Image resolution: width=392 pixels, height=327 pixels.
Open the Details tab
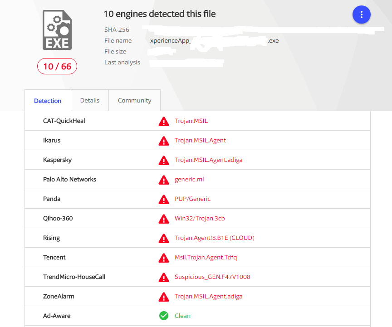90,100
